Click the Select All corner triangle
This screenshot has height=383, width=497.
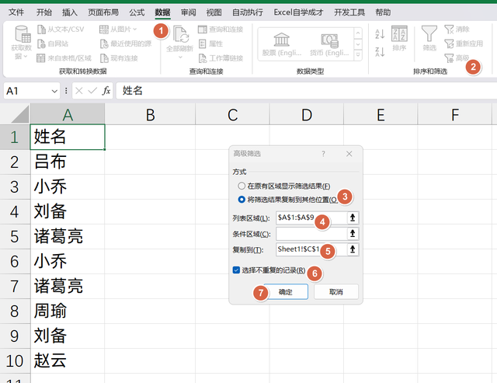(20, 114)
